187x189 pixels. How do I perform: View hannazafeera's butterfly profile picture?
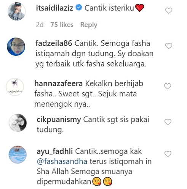tap(15, 87)
